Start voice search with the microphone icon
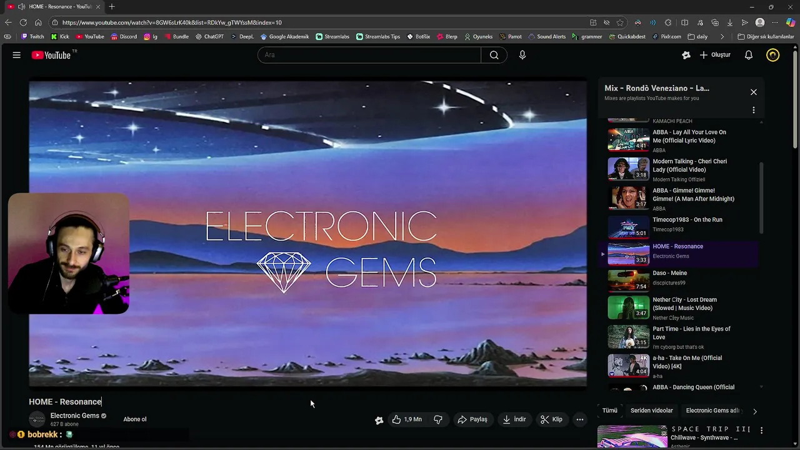The image size is (800, 450). (x=522, y=55)
